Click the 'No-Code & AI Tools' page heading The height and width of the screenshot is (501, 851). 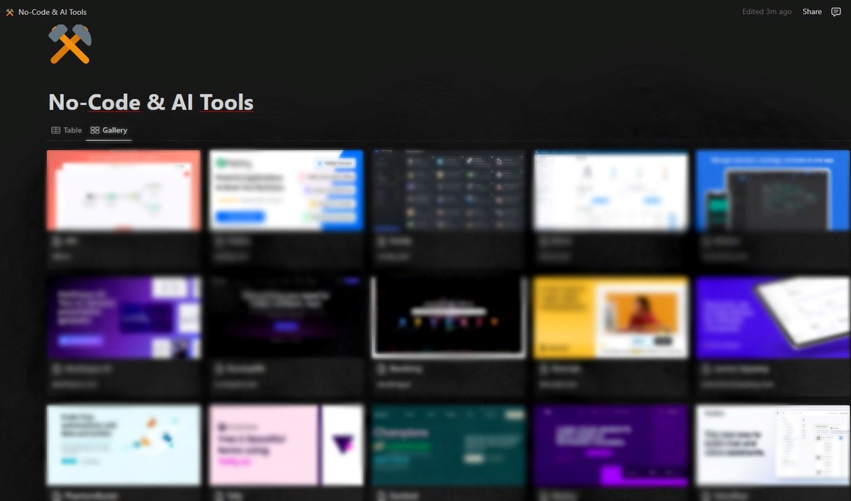[151, 103]
